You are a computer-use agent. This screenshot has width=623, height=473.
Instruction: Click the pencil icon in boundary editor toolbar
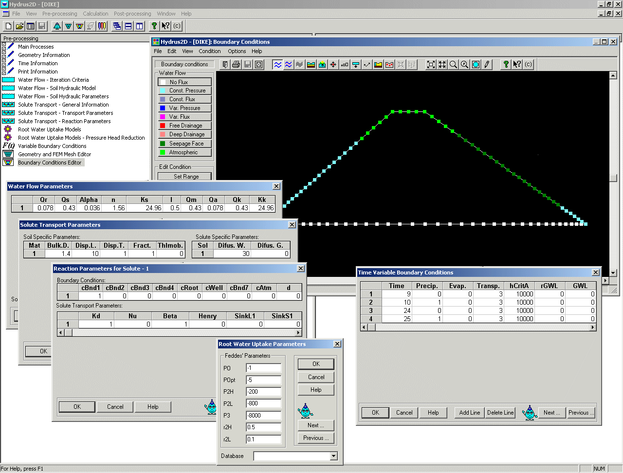(x=487, y=64)
